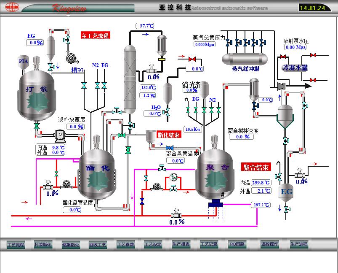The image size is (338, 273).
Task: Toggle the green valve on the red line near 酯化
Action: [56, 173]
